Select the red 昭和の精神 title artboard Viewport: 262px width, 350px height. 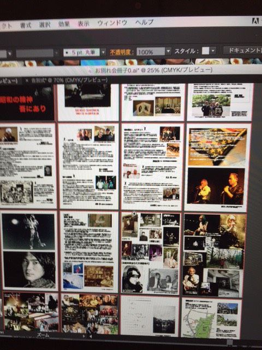click(27, 103)
